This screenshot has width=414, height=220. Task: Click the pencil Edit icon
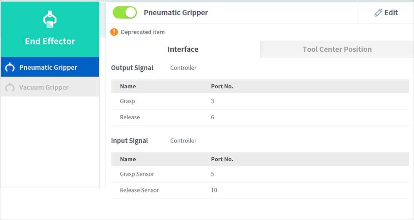coord(378,13)
